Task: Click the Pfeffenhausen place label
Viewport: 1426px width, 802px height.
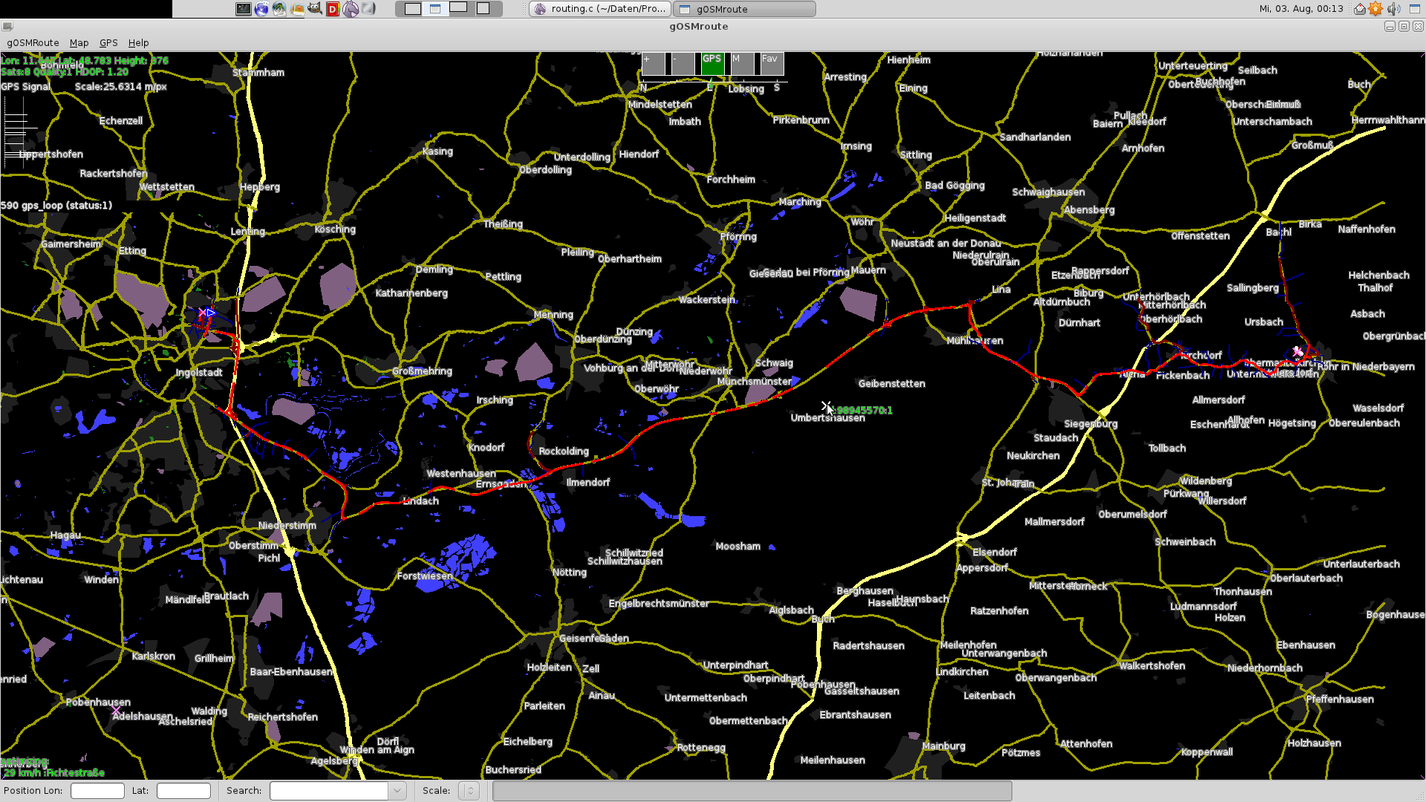Action: click(1340, 700)
